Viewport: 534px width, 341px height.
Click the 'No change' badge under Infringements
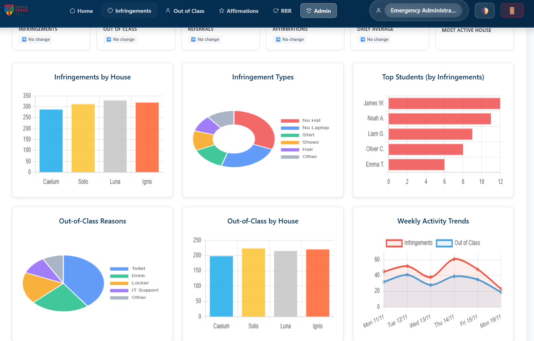click(x=35, y=39)
